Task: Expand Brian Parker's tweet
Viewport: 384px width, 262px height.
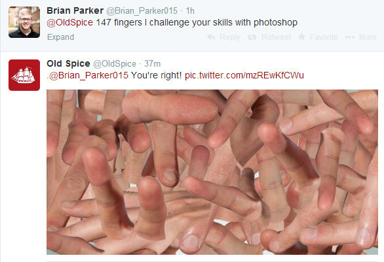Action: click(x=60, y=37)
